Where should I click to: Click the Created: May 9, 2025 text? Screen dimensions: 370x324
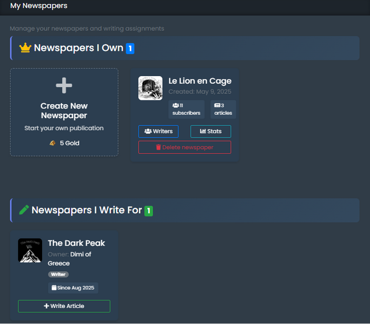pos(200,92)
